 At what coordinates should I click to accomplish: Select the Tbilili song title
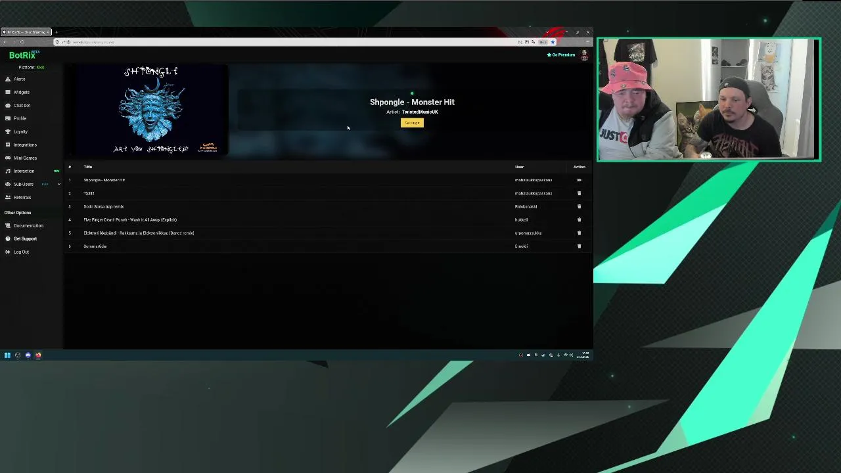tap(89, 193)
